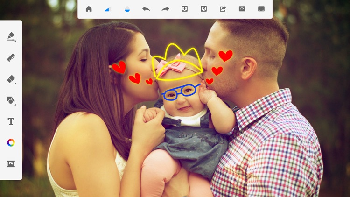Viewport: 350px width, 197px height.
Task: Open the brush size triangle control
Action: click(108, 9)
